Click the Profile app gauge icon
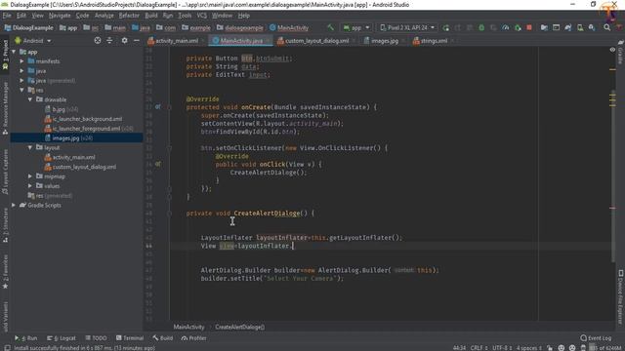Screen dimensions: 625x351 click(x=506, y=27)
